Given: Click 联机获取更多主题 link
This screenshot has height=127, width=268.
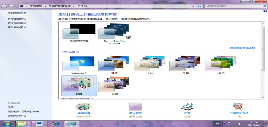Looking at the screenshot, I should (242, 48).
